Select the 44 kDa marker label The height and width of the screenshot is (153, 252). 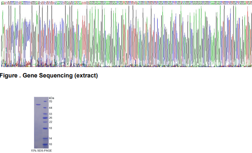pos(51,108)
